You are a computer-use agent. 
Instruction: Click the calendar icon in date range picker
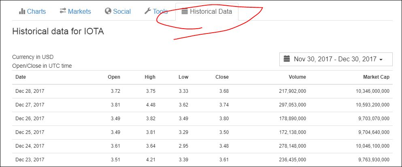click(x=287, y=59)
